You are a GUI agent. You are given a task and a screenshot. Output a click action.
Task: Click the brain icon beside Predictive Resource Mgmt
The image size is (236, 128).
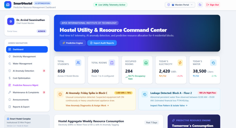(x=10, y=85)
